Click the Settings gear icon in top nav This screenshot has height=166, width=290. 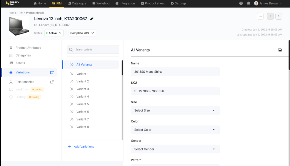[172, 3]
